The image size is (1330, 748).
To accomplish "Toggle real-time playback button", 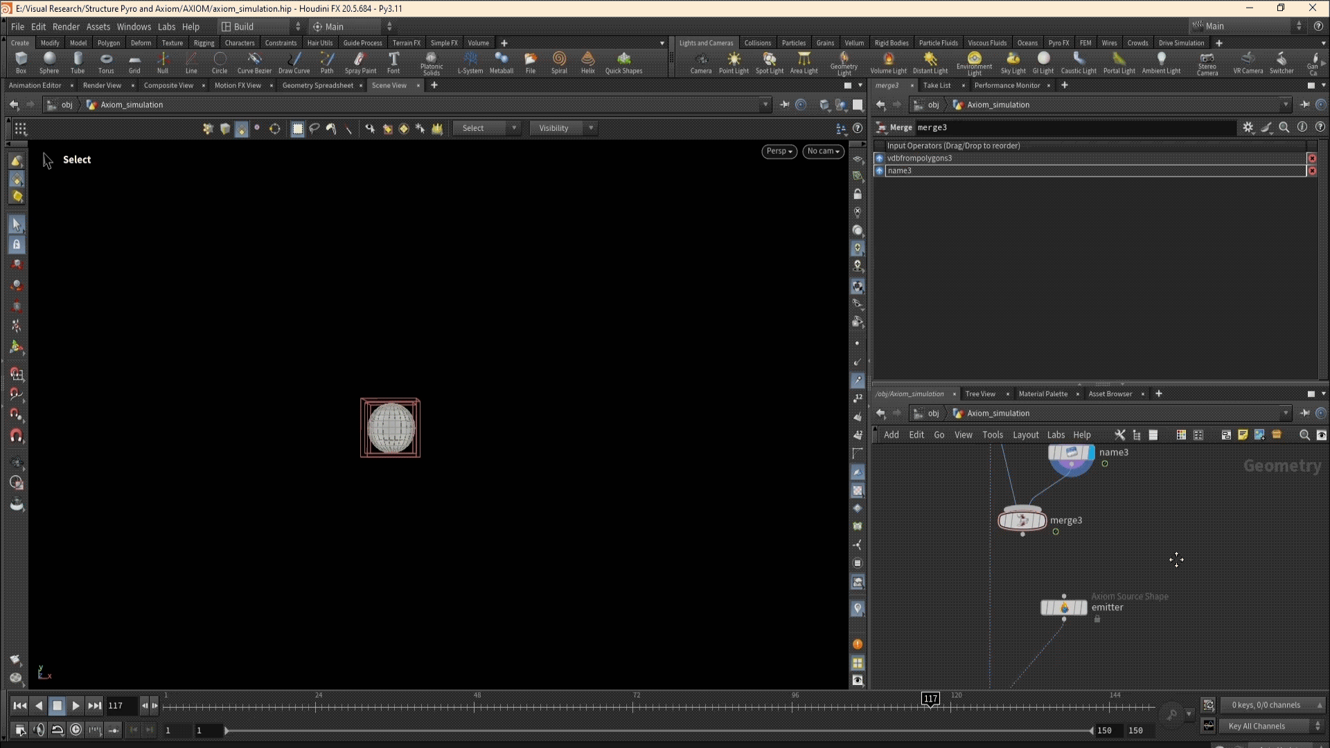I will coord(76,730).
